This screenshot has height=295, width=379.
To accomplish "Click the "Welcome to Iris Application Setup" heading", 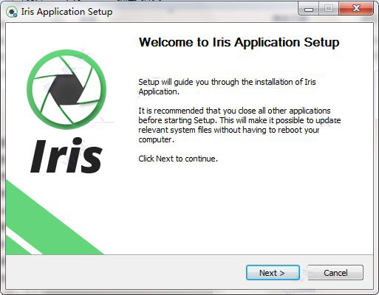I will tap(239, 42).
